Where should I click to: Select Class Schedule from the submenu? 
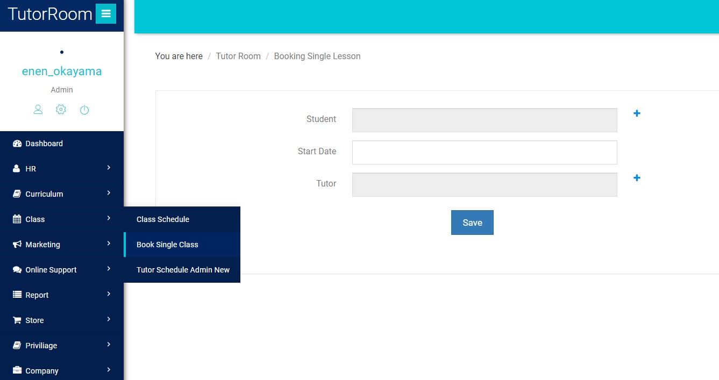(x=163, y=219)
